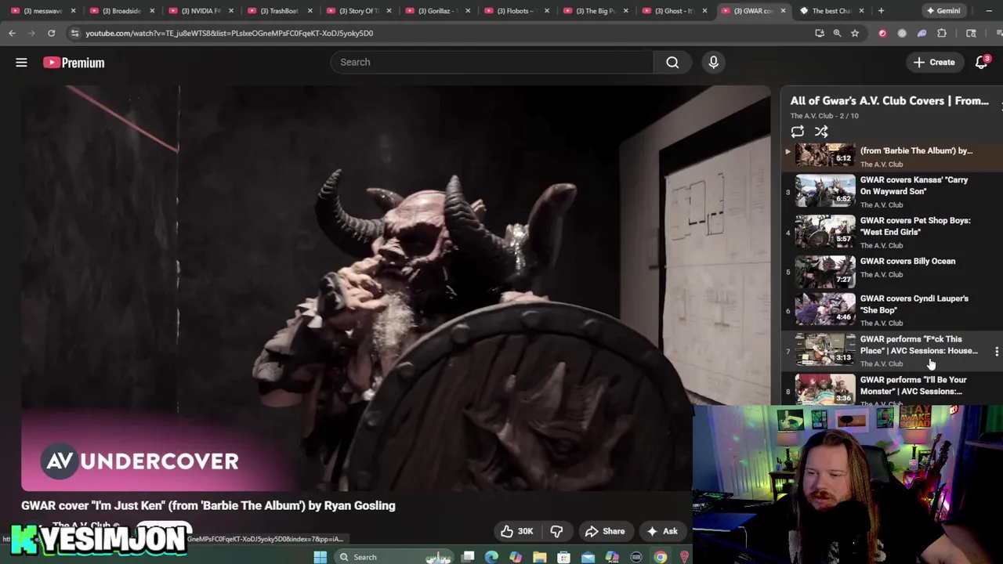
Task: Dislike the video
Action: click(x=556, y=531)
